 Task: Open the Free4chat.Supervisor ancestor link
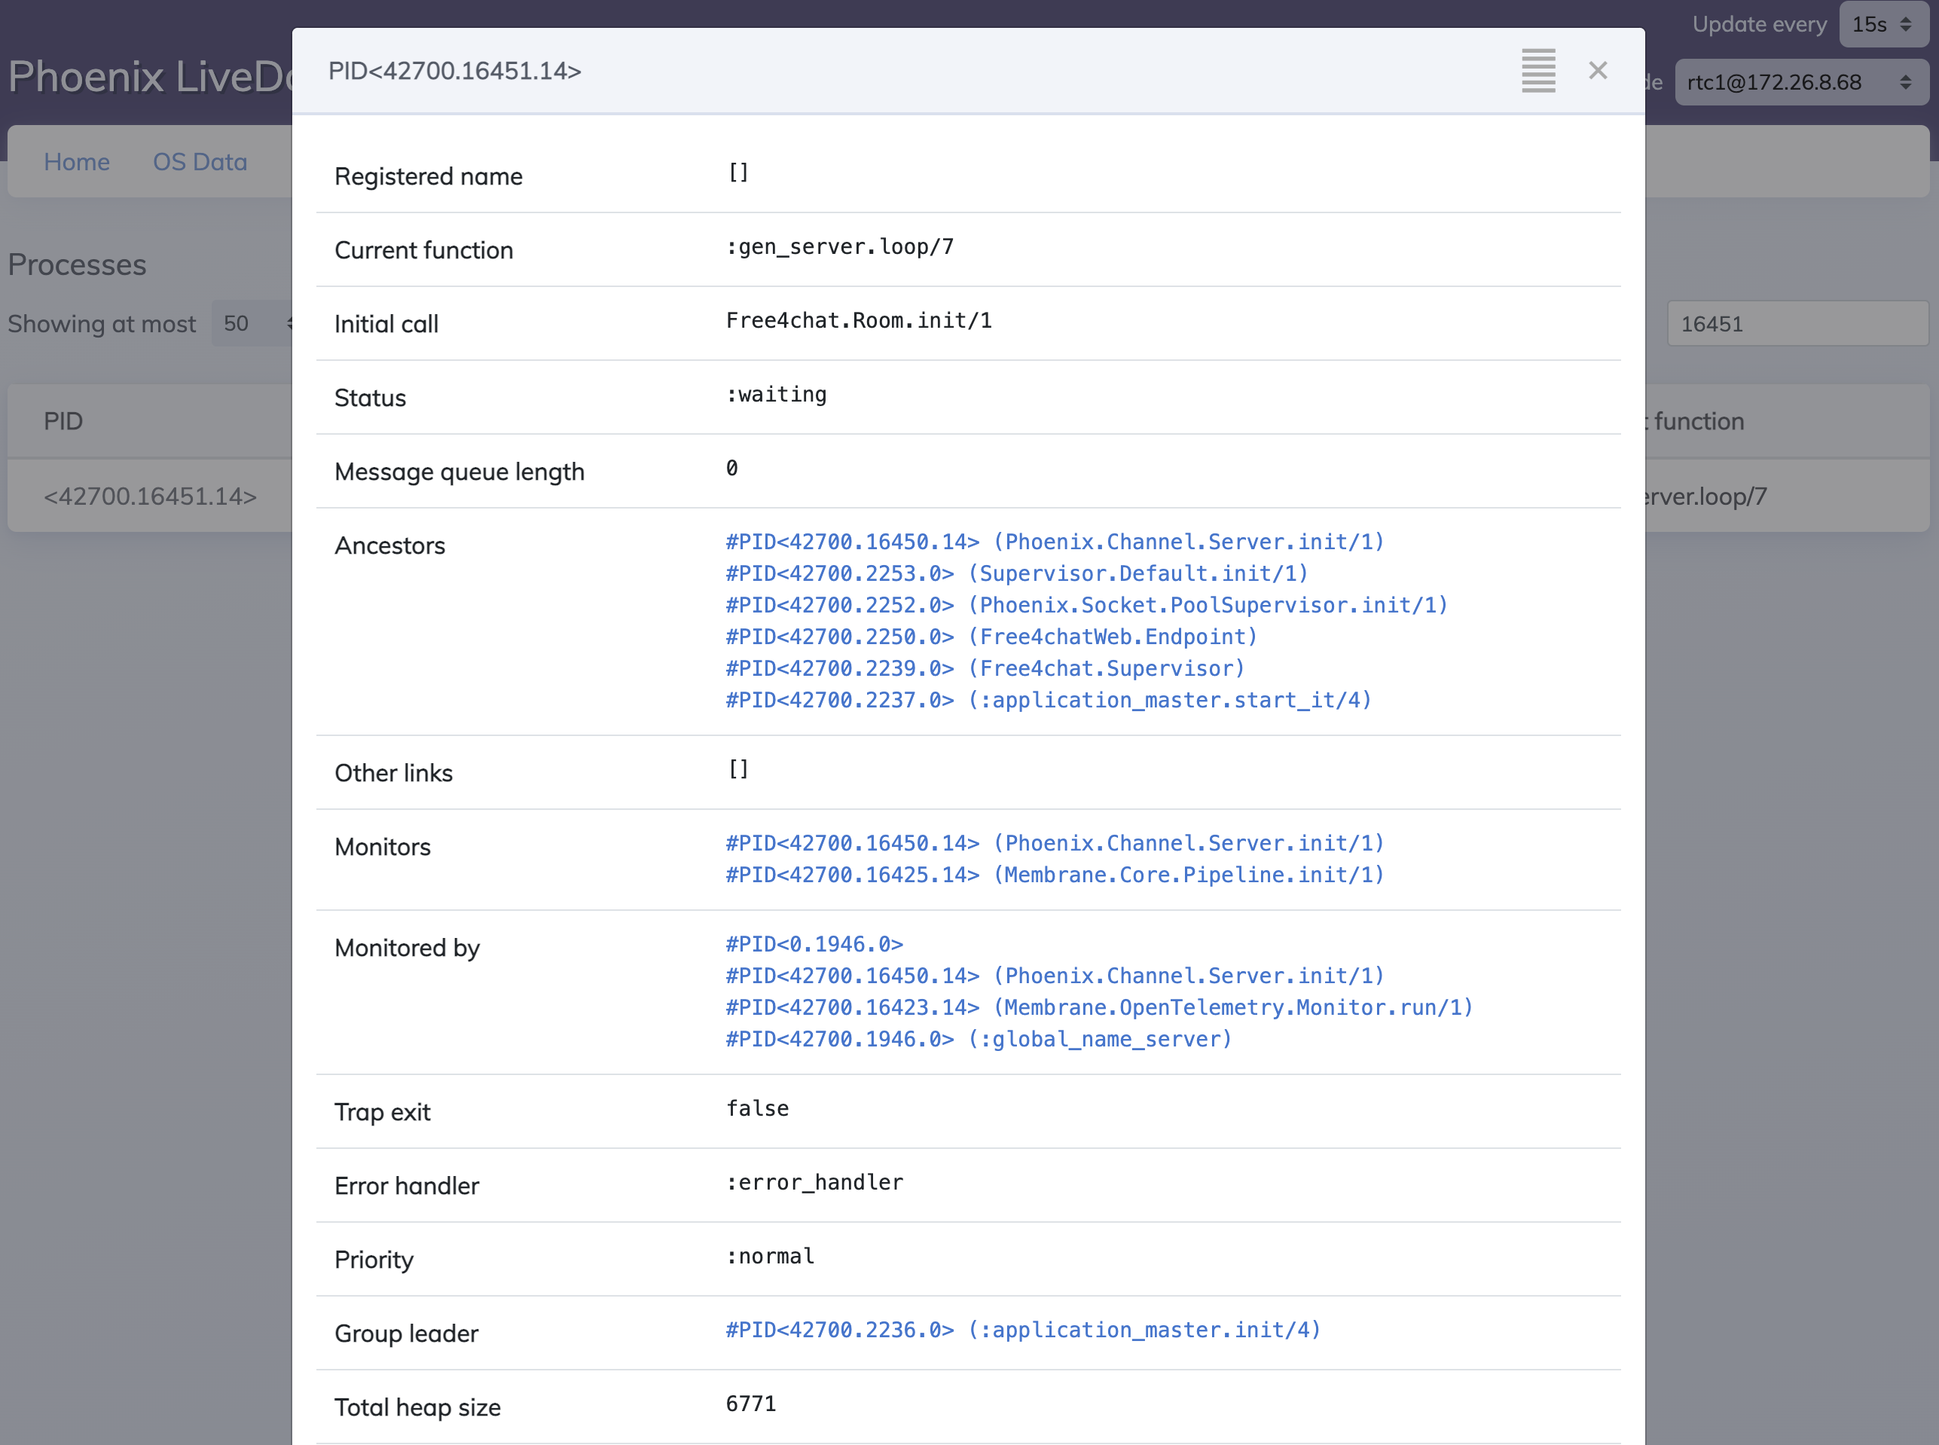985,668
